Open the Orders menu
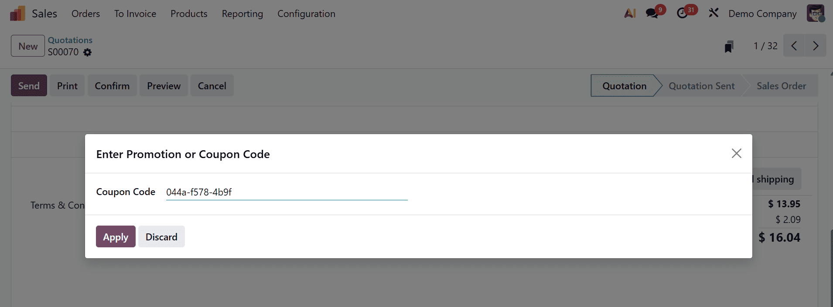Image resolution: width=833 pixels, height=307 pixels. [85, 14]
